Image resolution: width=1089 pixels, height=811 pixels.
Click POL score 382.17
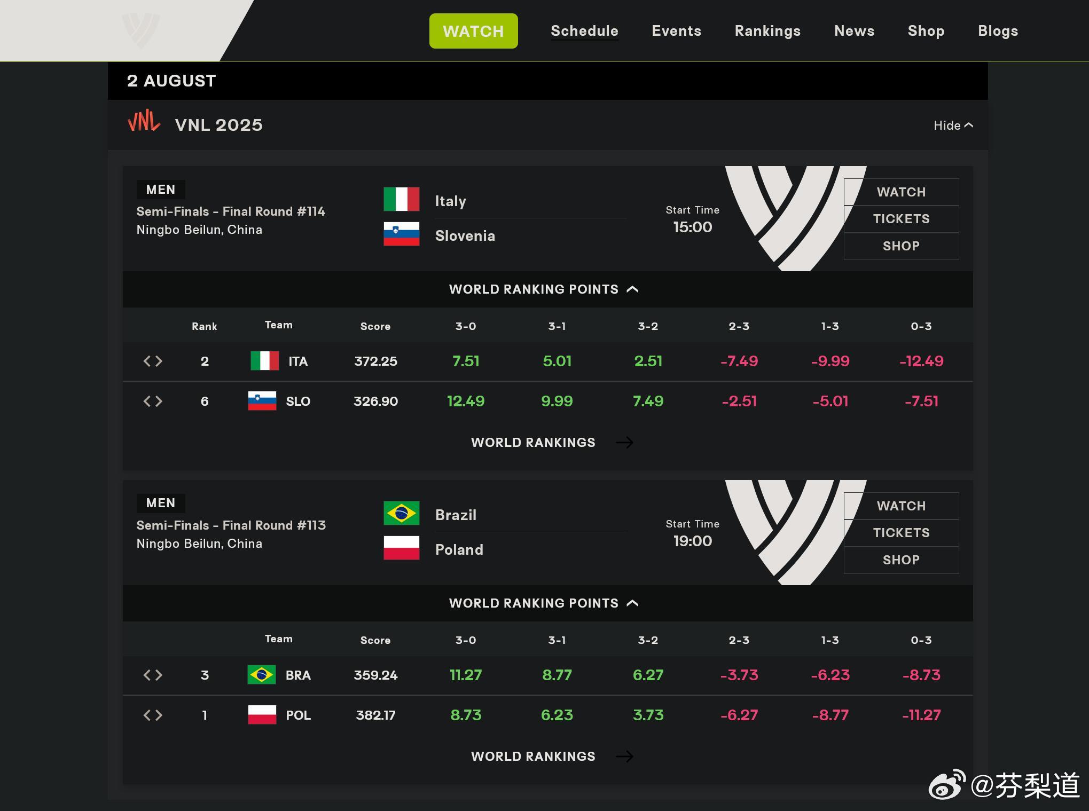click(375, 715)
